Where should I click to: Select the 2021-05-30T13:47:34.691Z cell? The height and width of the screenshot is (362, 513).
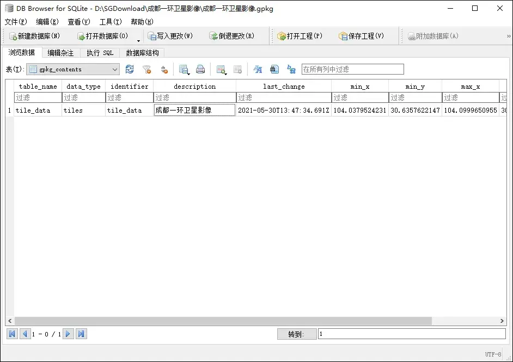pyautogui.click(x=284, y=110)
